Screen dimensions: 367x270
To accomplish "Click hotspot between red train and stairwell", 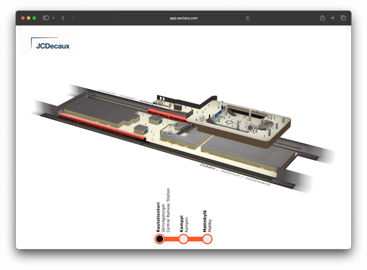I will pyautogui.click(x=176, y=125).
